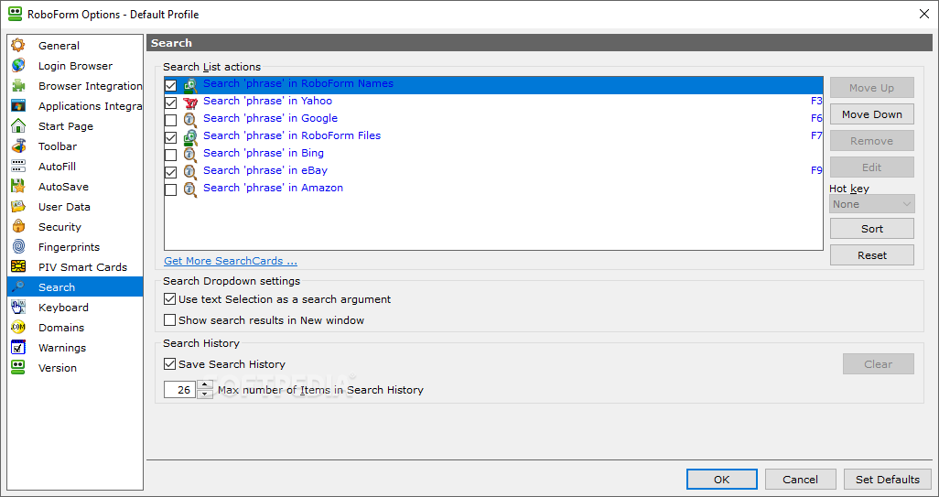
Task: Uncheck the Yahoo search action checkbox
Action: point(170,103)
